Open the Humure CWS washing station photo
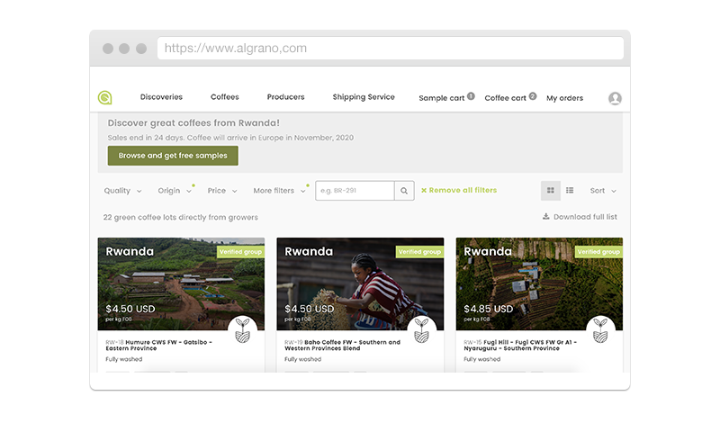Image resolution: width=720 pixels, height=423 pixels. click(x=181, y=283)
